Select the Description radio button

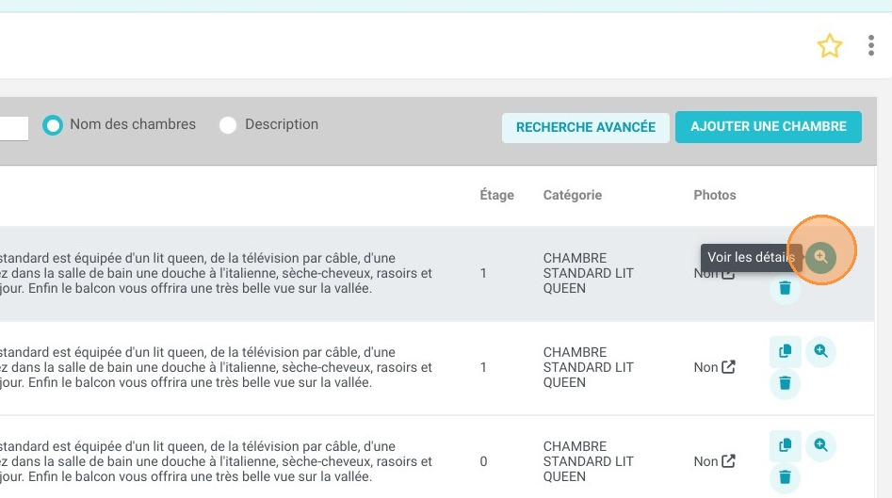pos(228,125)
